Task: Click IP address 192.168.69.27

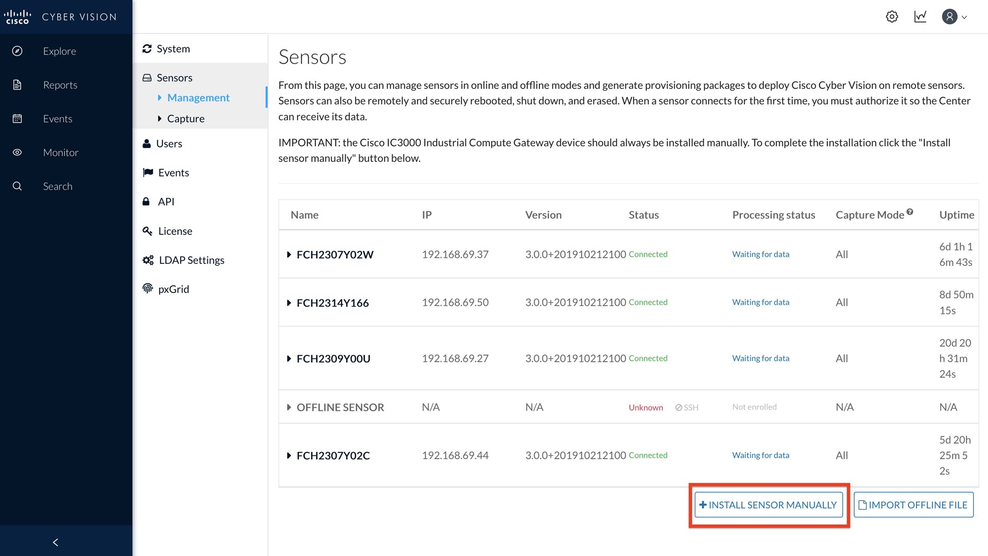Action: point(455,358)
